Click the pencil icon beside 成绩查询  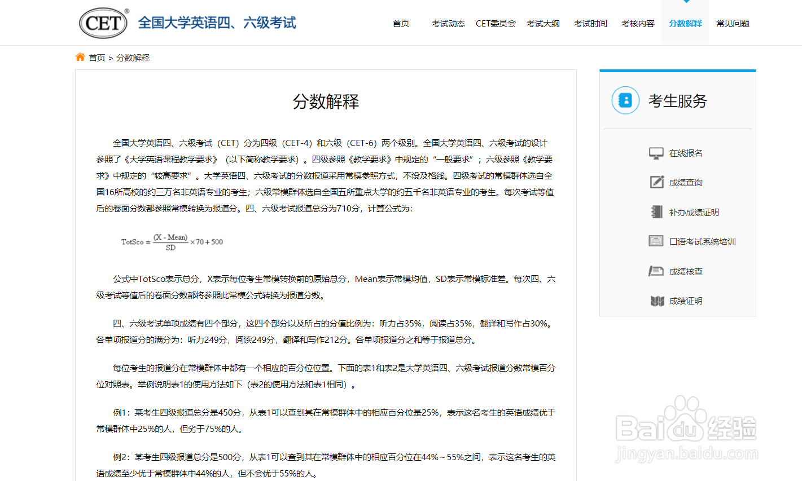click(657, 182)
